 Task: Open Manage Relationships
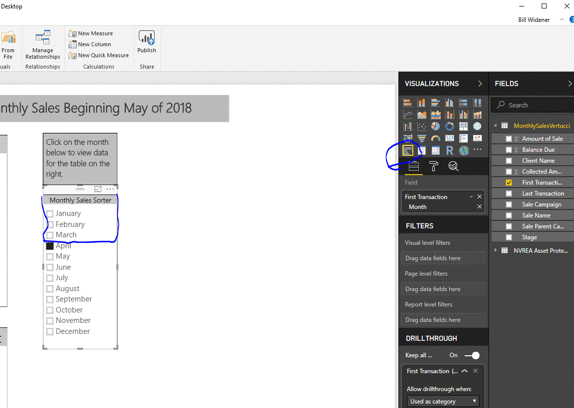point(43,45)
